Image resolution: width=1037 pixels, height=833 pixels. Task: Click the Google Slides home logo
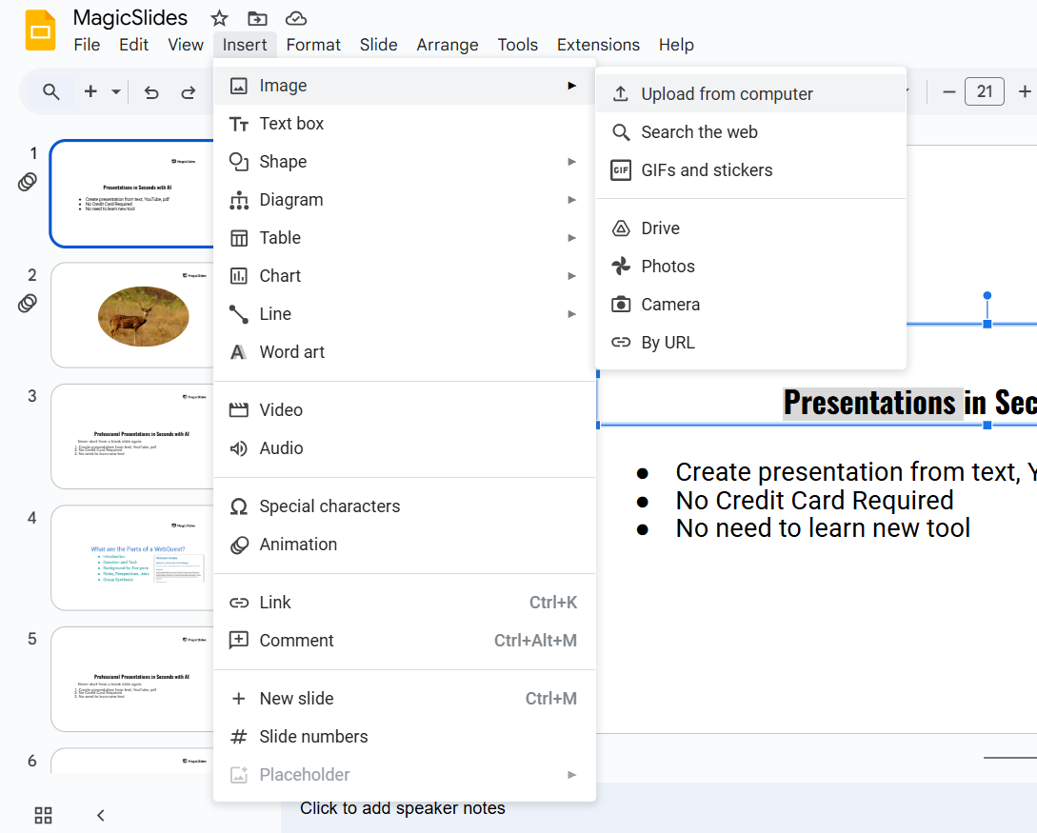click(40, 30)
